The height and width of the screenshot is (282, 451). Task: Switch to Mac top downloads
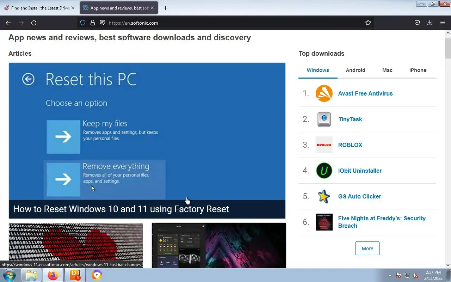(387, 70)
